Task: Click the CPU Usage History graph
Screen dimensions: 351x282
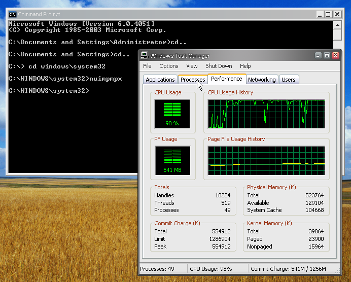Action: (x=266, y=114)
